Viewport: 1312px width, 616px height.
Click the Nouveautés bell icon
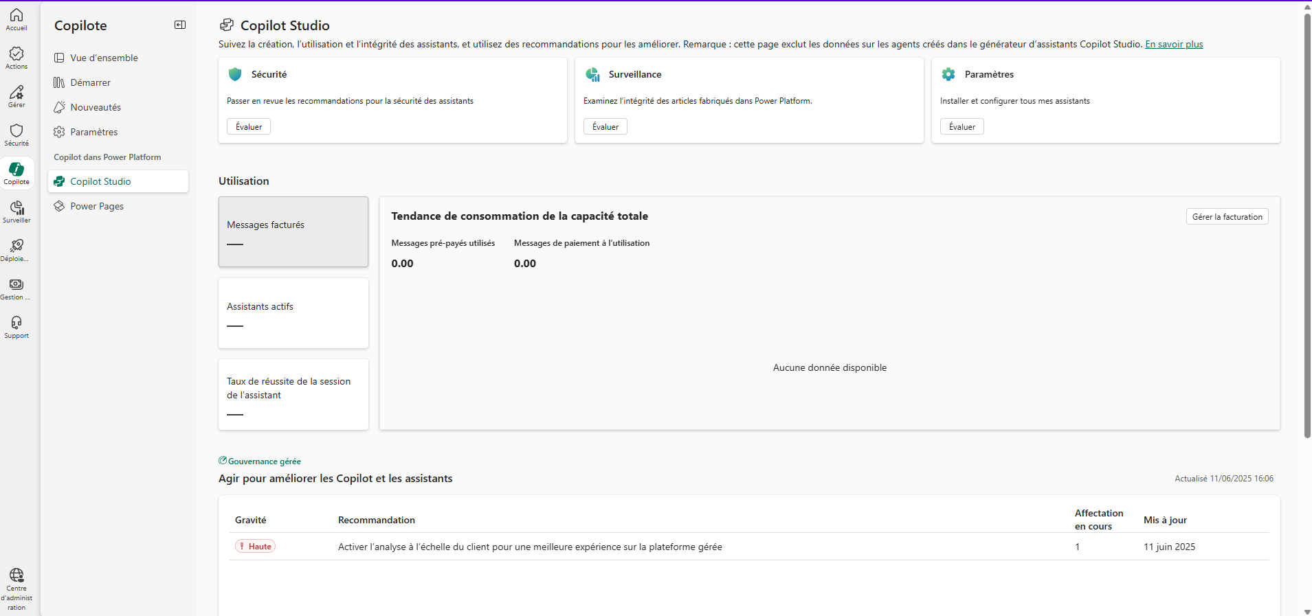click(x=60, y=107)
